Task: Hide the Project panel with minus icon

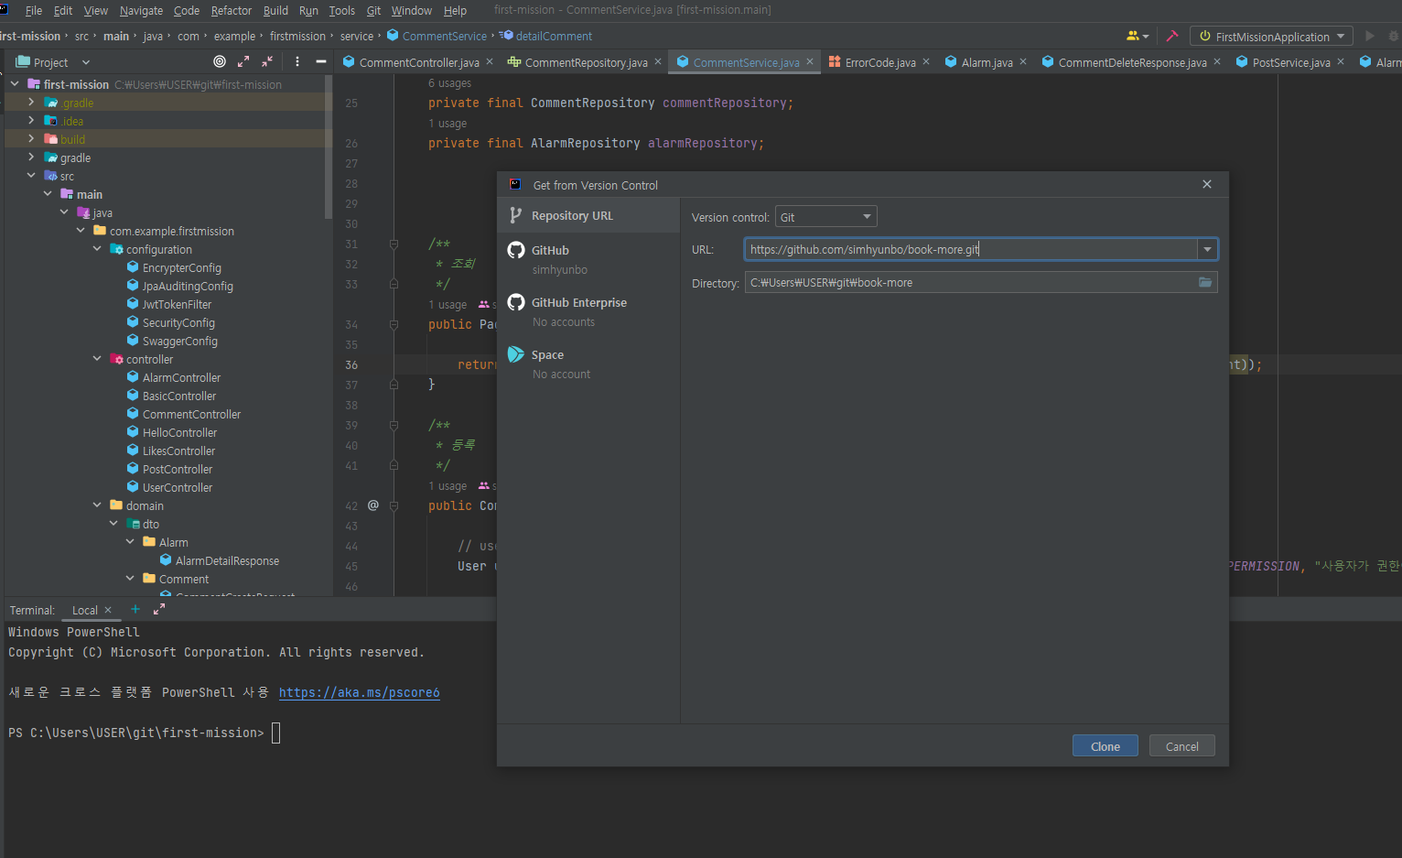Action: pyautogui.click(x=321, y=61)
